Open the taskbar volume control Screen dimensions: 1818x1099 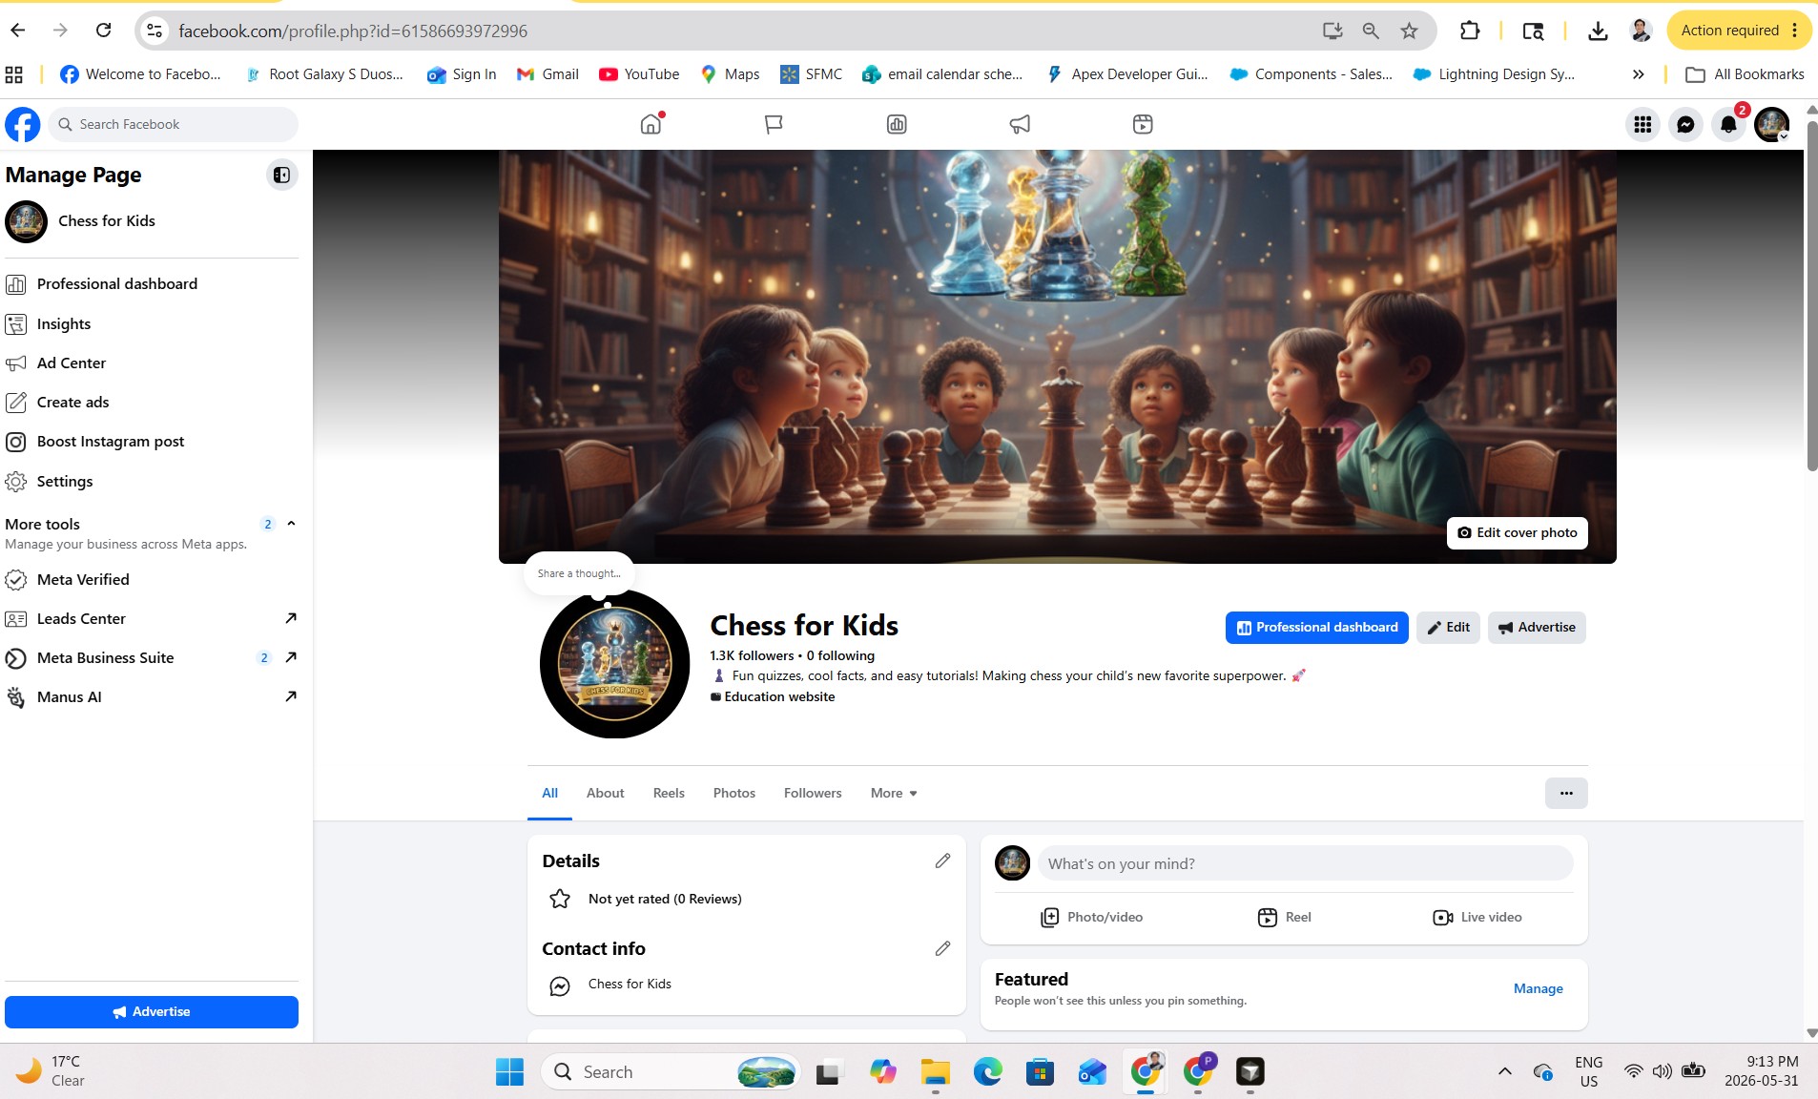pos(1662,1071)
